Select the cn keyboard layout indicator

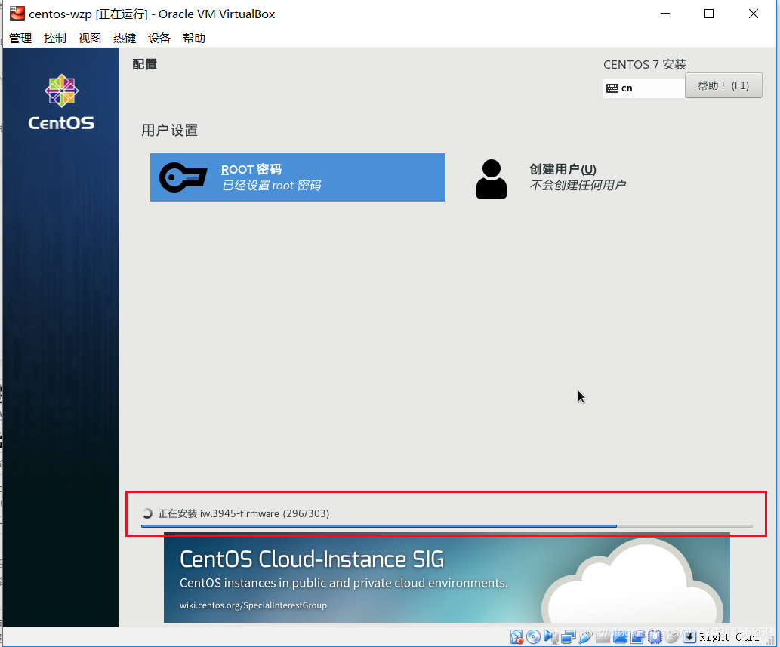point(643,88)
